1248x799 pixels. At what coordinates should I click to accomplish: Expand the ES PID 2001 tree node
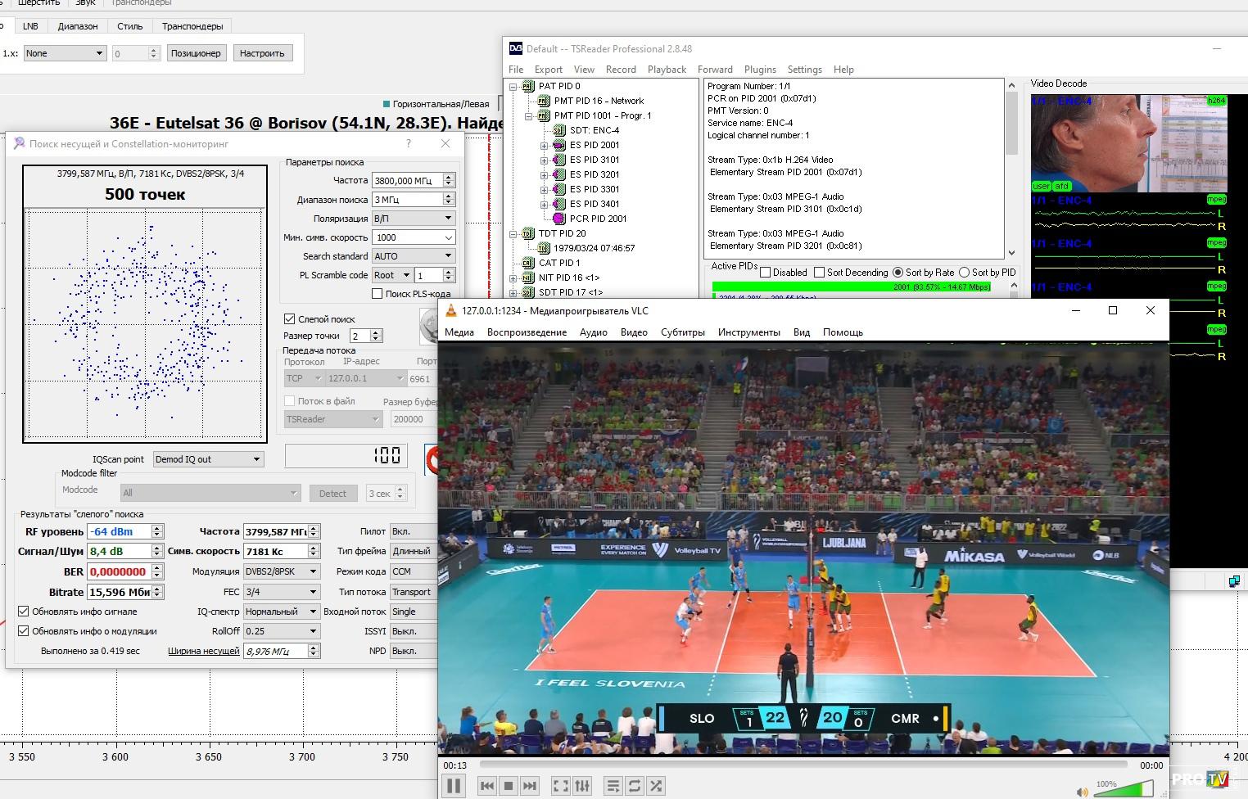[x=544, y=145]
